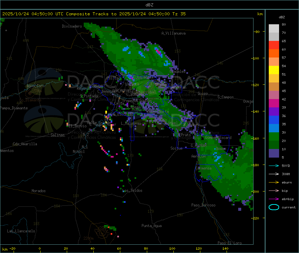Click the 2200m contour label
The width and height of the screenshot is (299, 253).
point(88,238)
